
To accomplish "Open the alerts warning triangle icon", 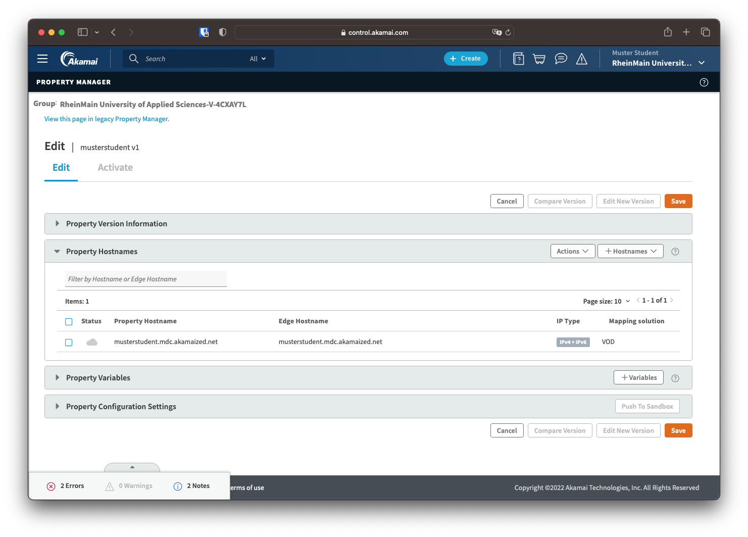I will (582, 59).
